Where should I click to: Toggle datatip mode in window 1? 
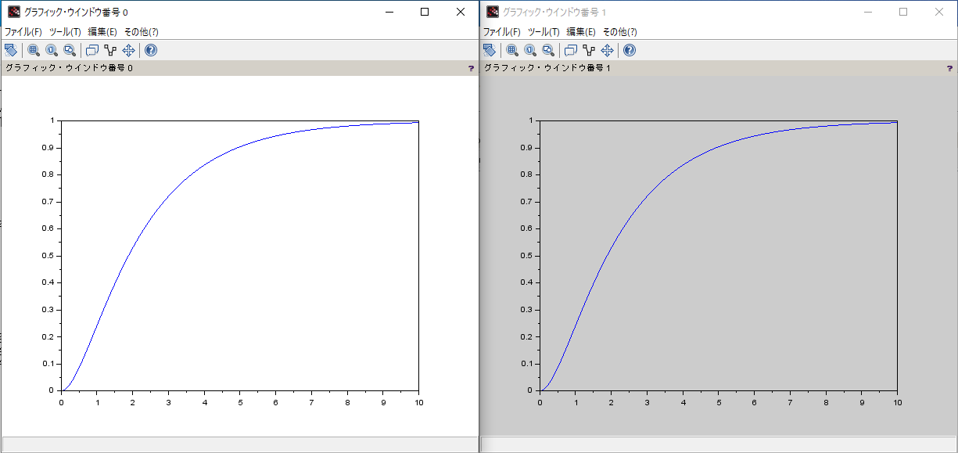(571, 50)
